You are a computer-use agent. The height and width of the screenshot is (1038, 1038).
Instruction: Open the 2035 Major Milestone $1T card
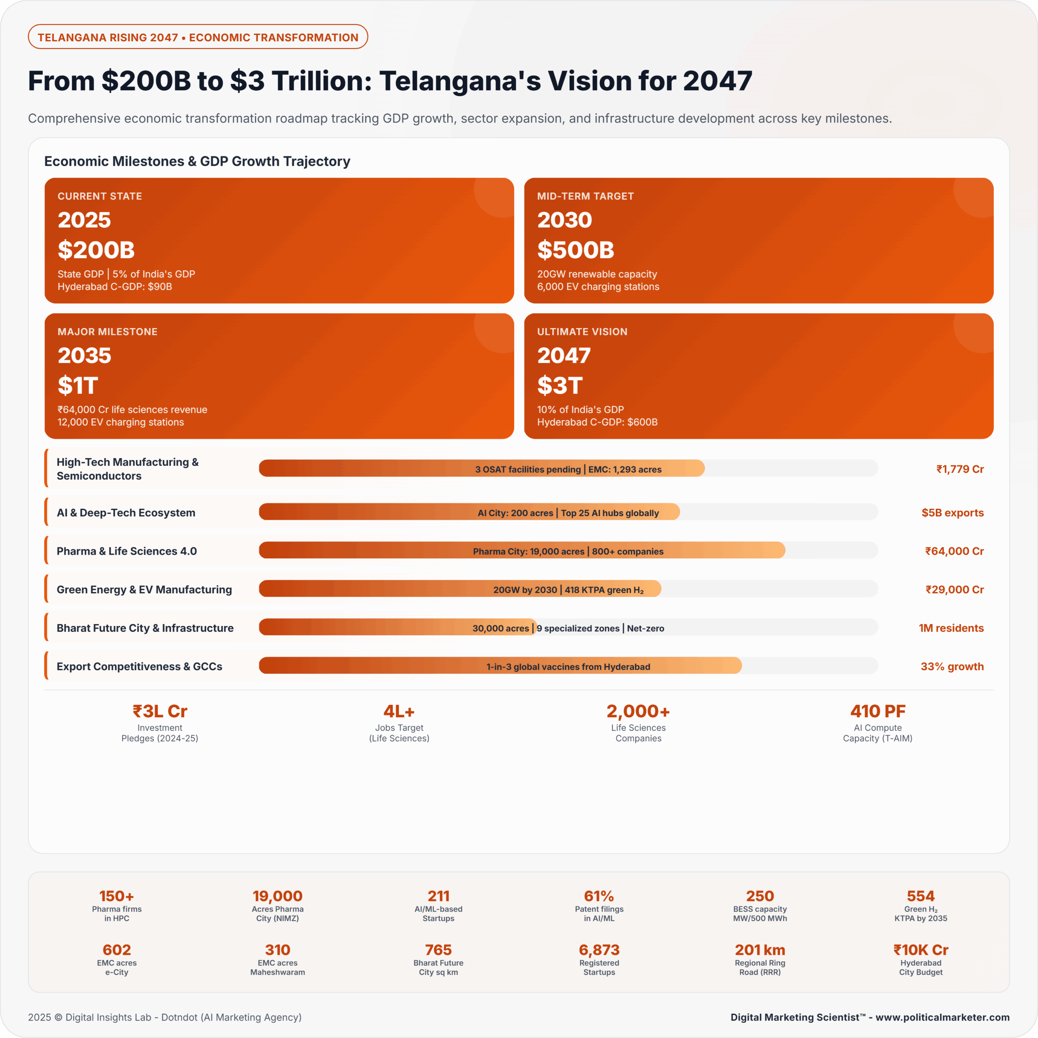pyautogui.click(x=279, y=376)
